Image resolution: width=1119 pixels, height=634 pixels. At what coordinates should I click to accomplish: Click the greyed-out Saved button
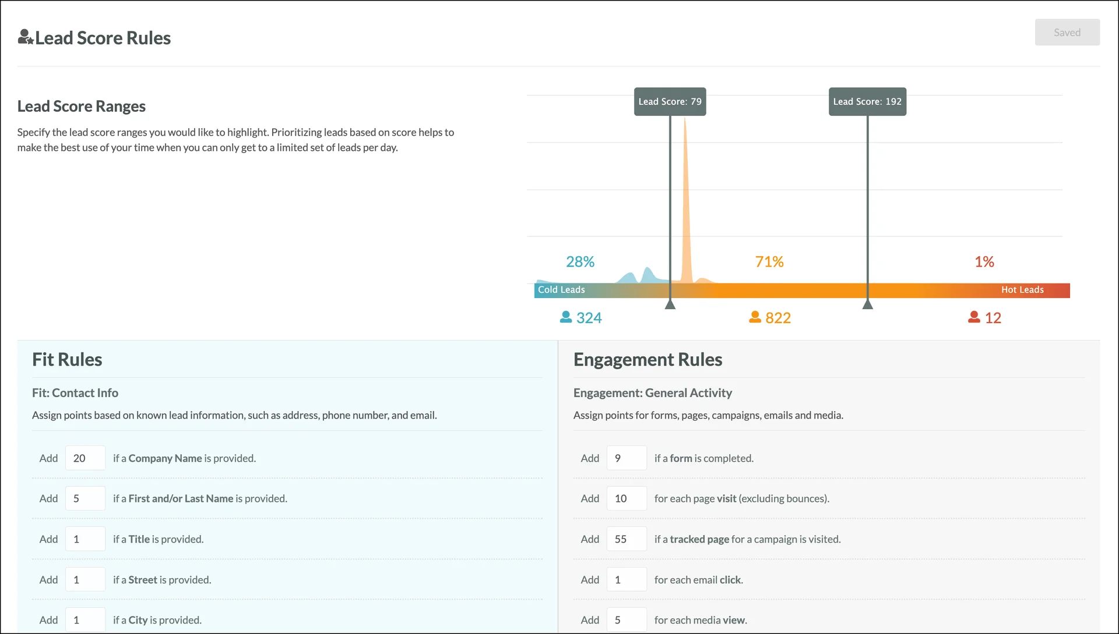click(1067, 33)
